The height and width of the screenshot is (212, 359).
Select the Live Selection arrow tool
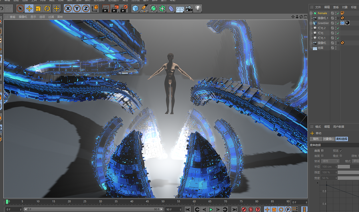[20, 8]
